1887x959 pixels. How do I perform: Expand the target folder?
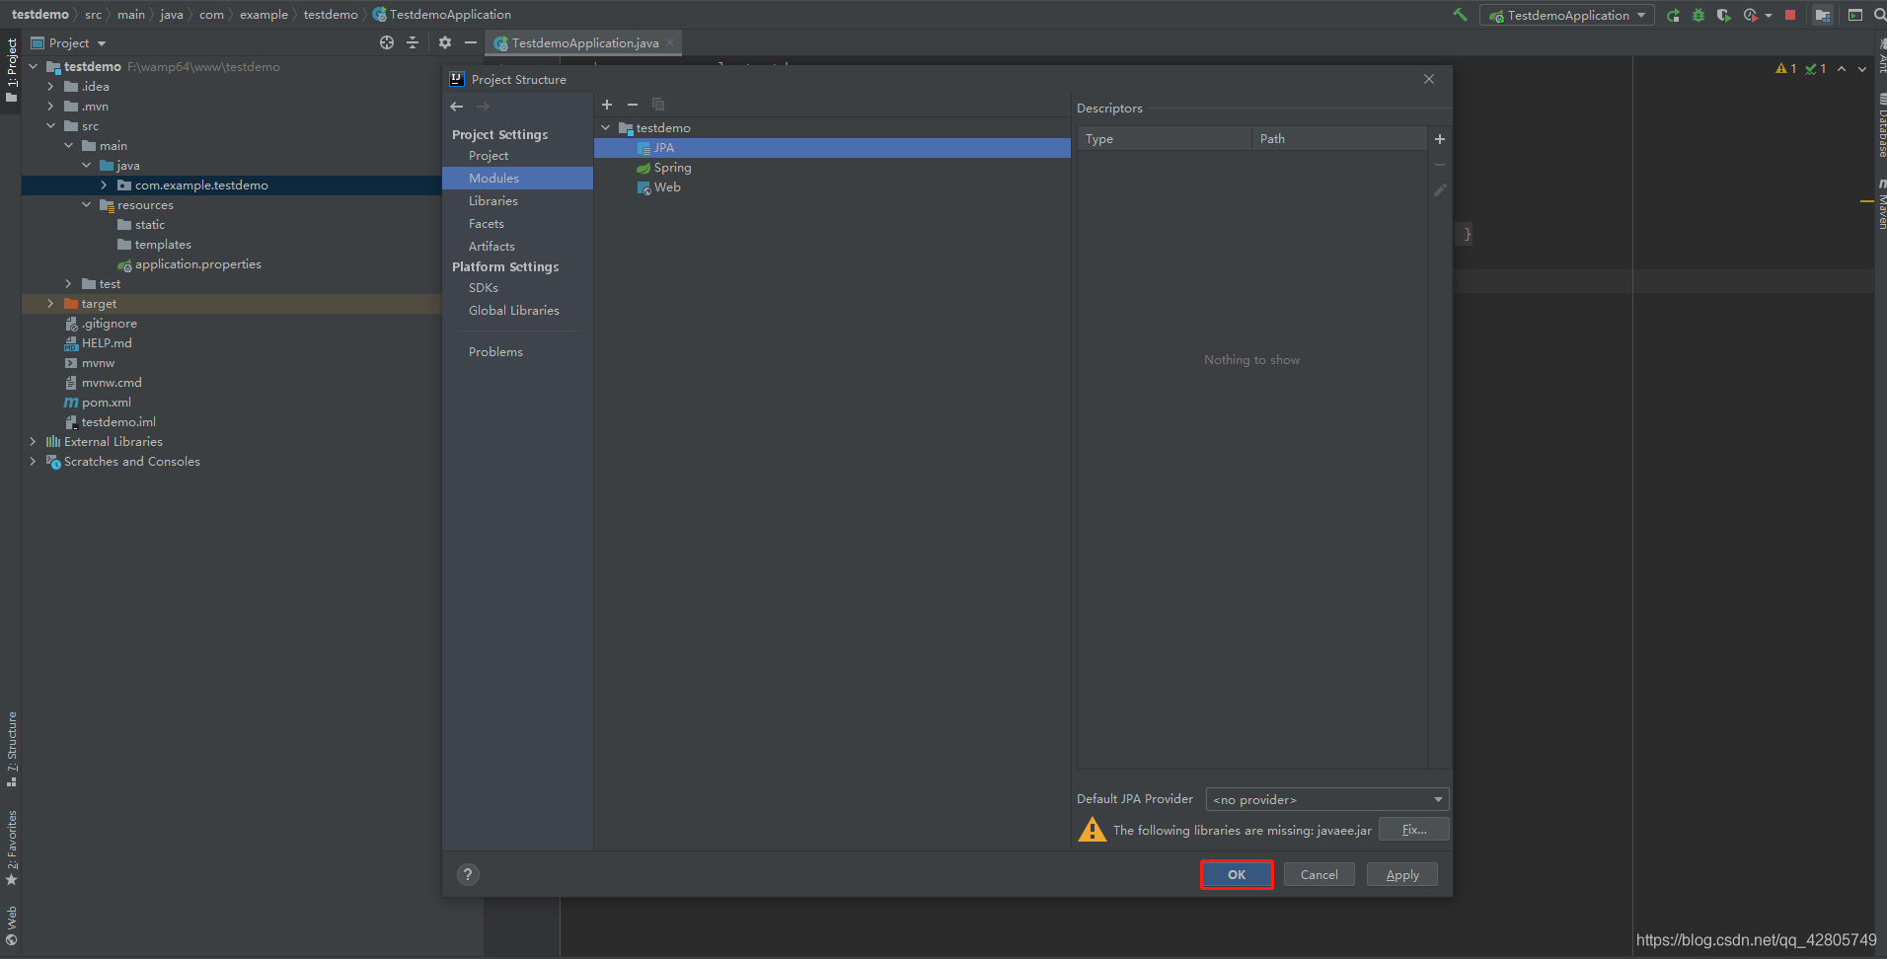pyautogui.click(x=51, y=304)
